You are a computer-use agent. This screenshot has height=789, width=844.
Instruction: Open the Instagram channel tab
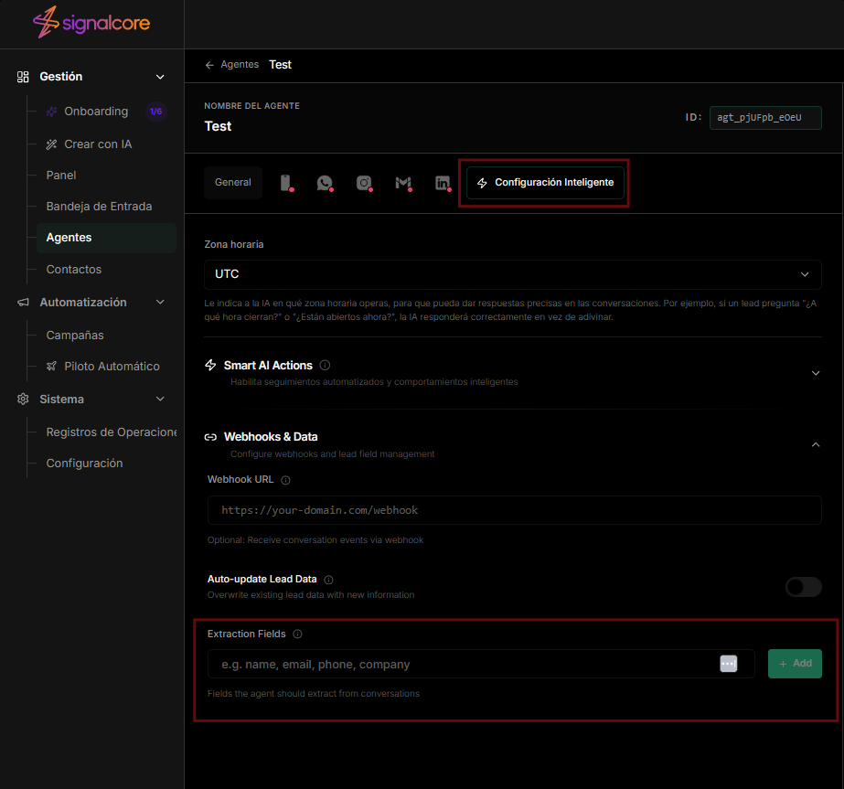pyautogui.click(x=364, y=183)
